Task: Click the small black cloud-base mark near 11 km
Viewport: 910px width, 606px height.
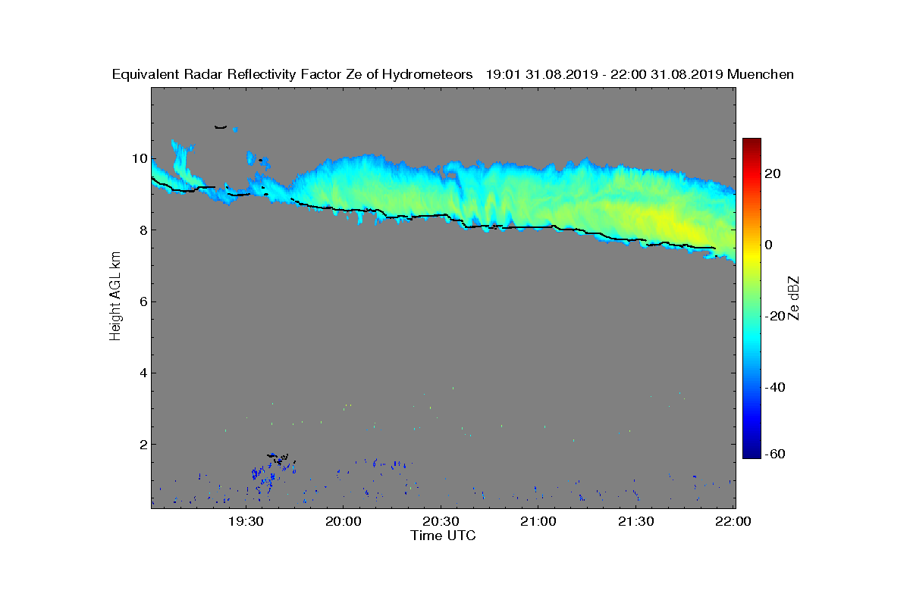Action: pyautogui.click(x=221, y=127)
